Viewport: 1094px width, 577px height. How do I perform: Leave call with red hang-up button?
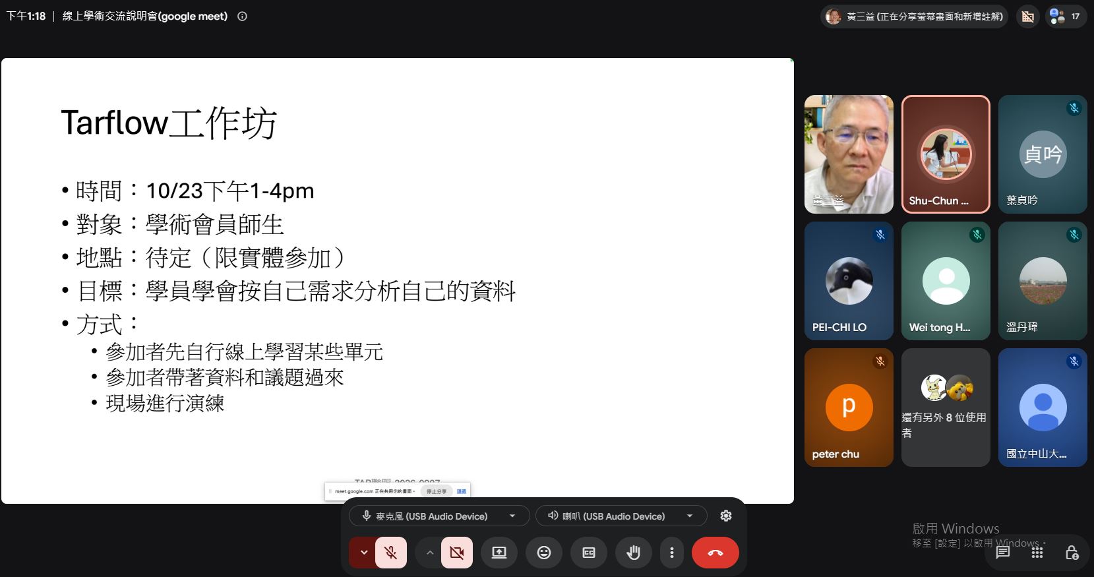(715, 553)
